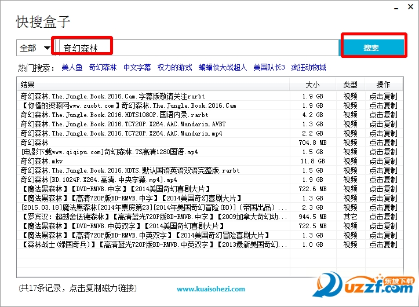Click the 1.0 GB size cell
Image resolution: width=419 pixels, height=307 pixels.
(x=312, y=244)
